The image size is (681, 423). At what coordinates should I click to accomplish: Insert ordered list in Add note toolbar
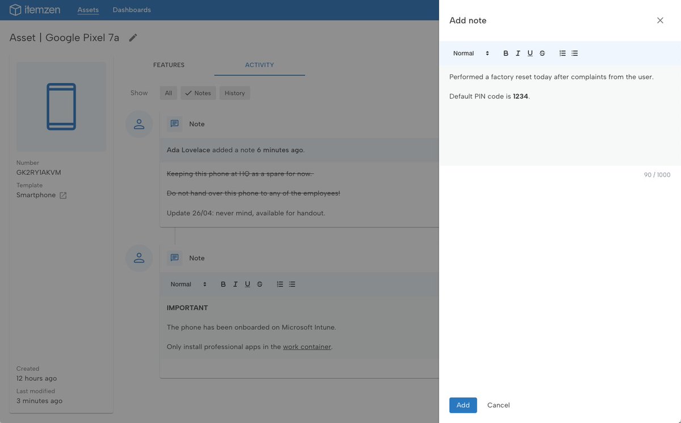tap(562, 53)
